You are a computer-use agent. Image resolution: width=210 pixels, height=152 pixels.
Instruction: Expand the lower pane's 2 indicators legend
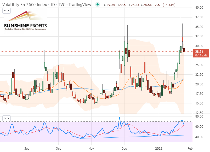[x=7, y=118]
